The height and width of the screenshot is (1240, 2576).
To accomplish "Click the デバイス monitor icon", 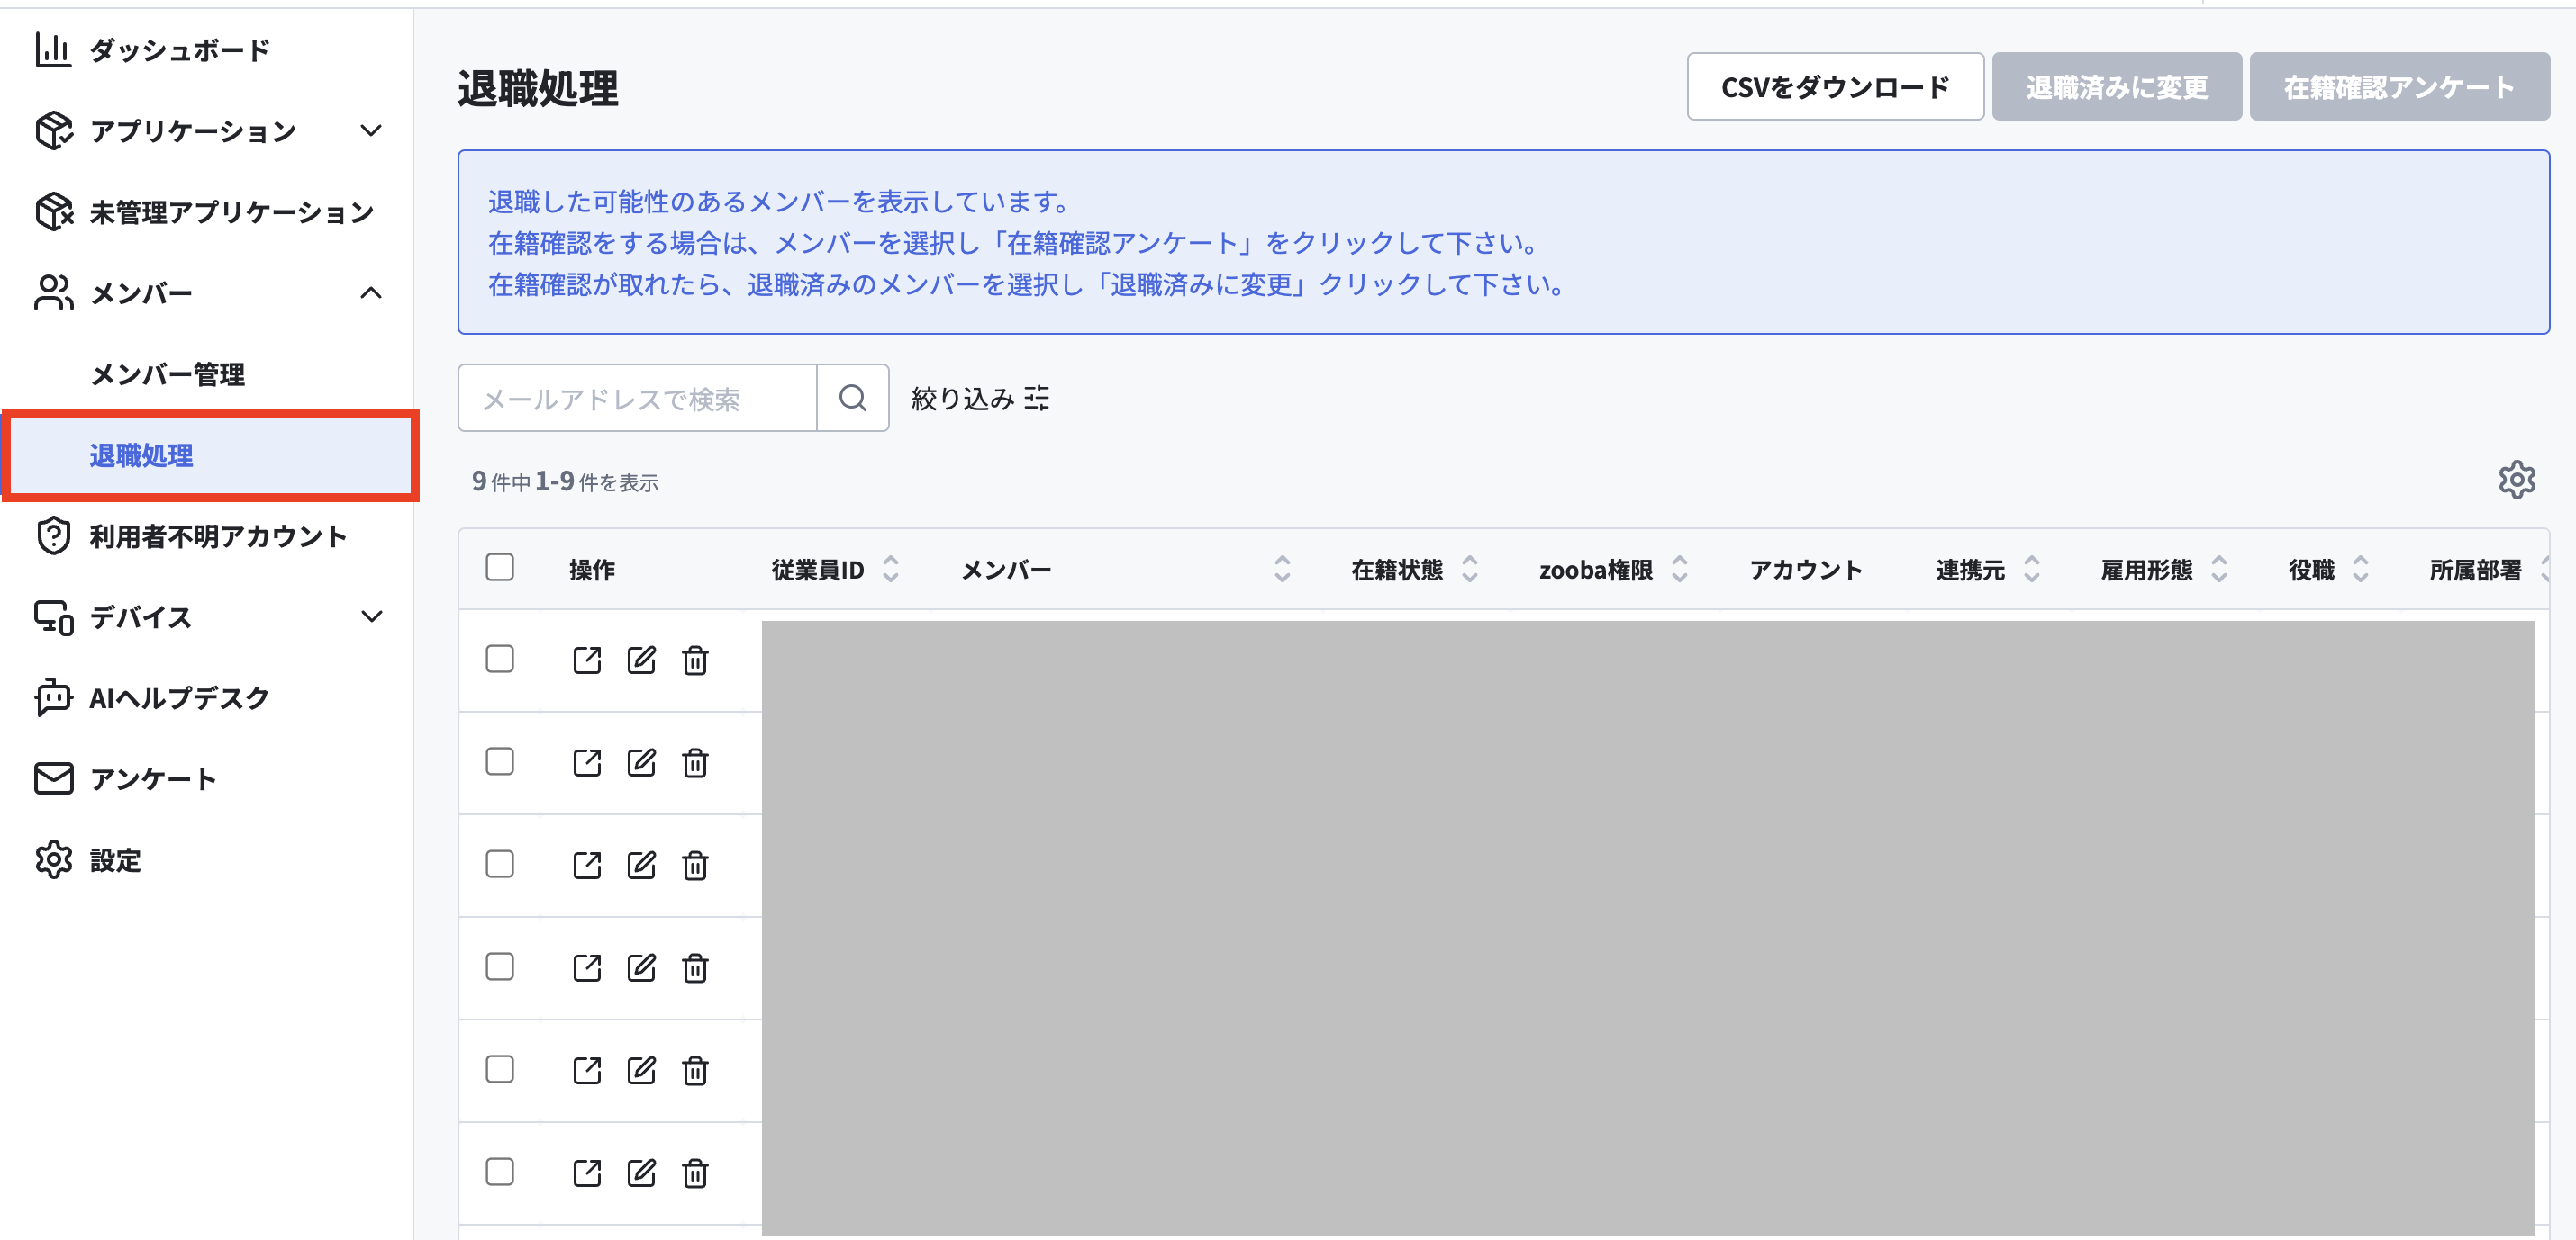I will click(x=53, y=617).
